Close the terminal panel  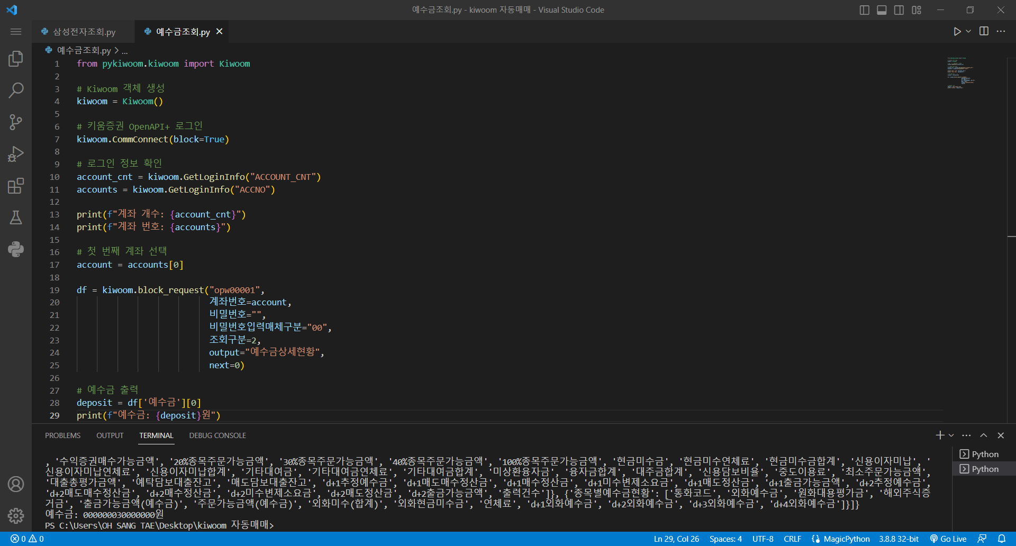coord(1001,435)
